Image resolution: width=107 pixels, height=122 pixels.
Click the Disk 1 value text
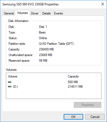(x=43, y=27)
